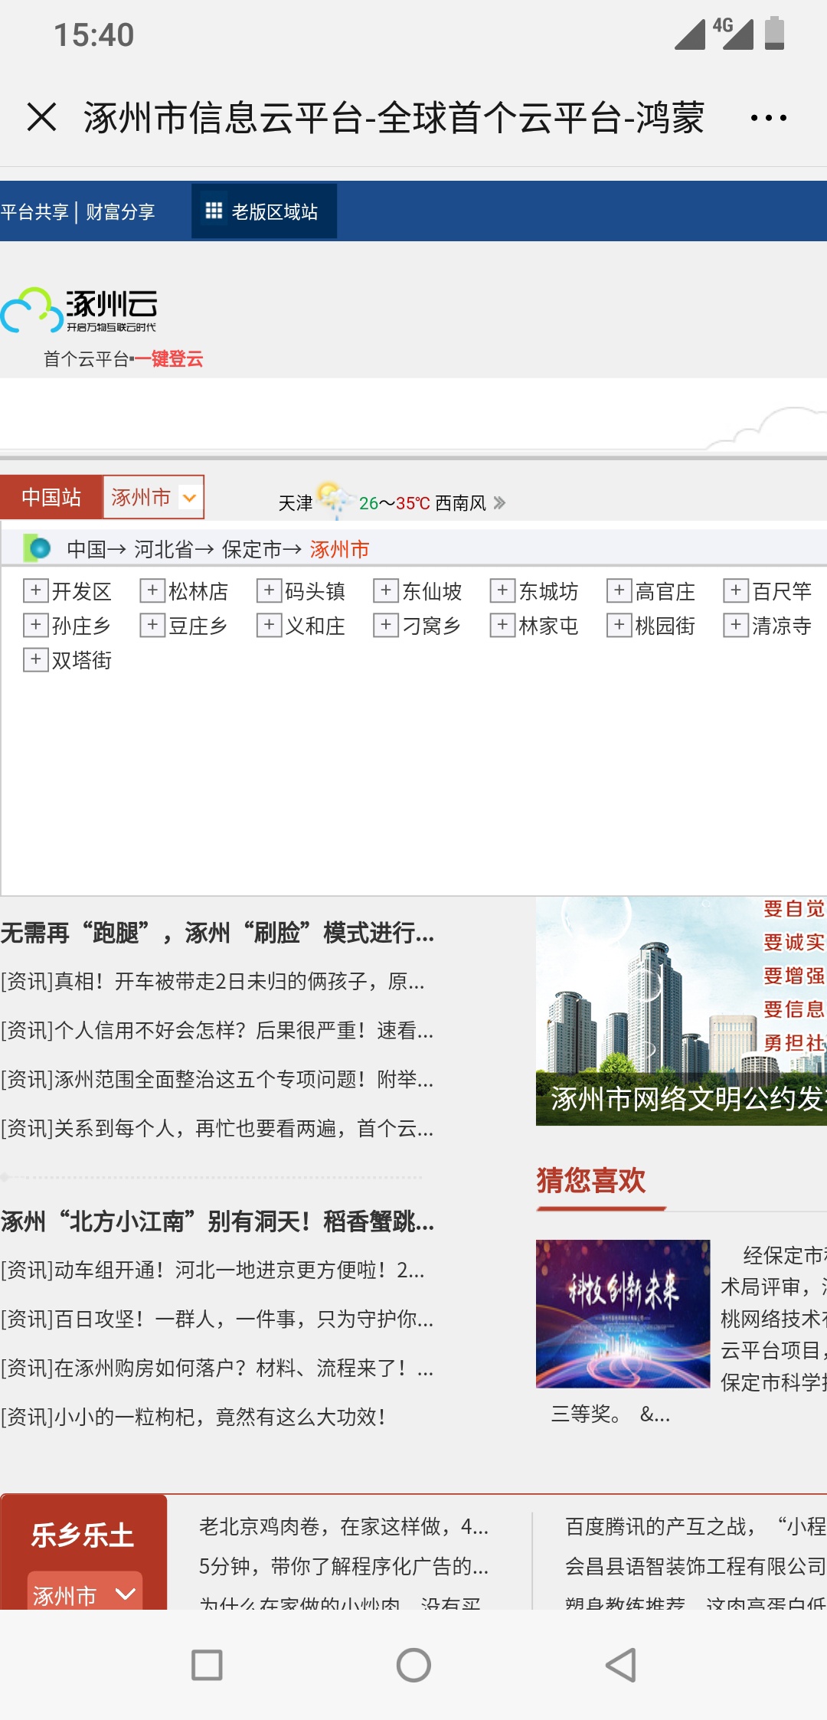The height and width of the screenshot is (1720, 827).
Task: Open the 财富分享 menu item
Action: point(120,211)
